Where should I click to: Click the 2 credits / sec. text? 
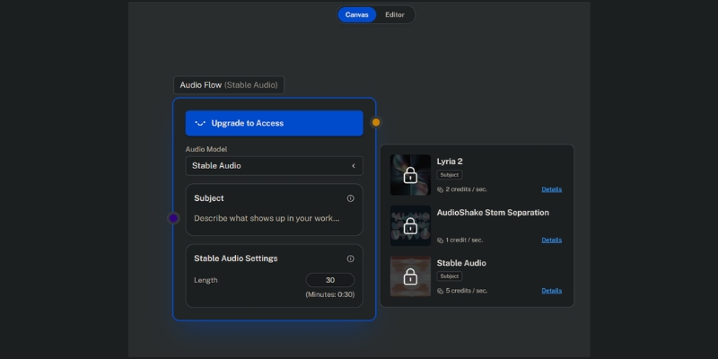(466, 189)
